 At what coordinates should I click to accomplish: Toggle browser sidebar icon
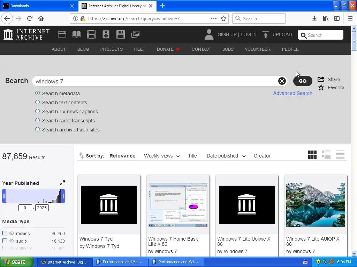337,19
